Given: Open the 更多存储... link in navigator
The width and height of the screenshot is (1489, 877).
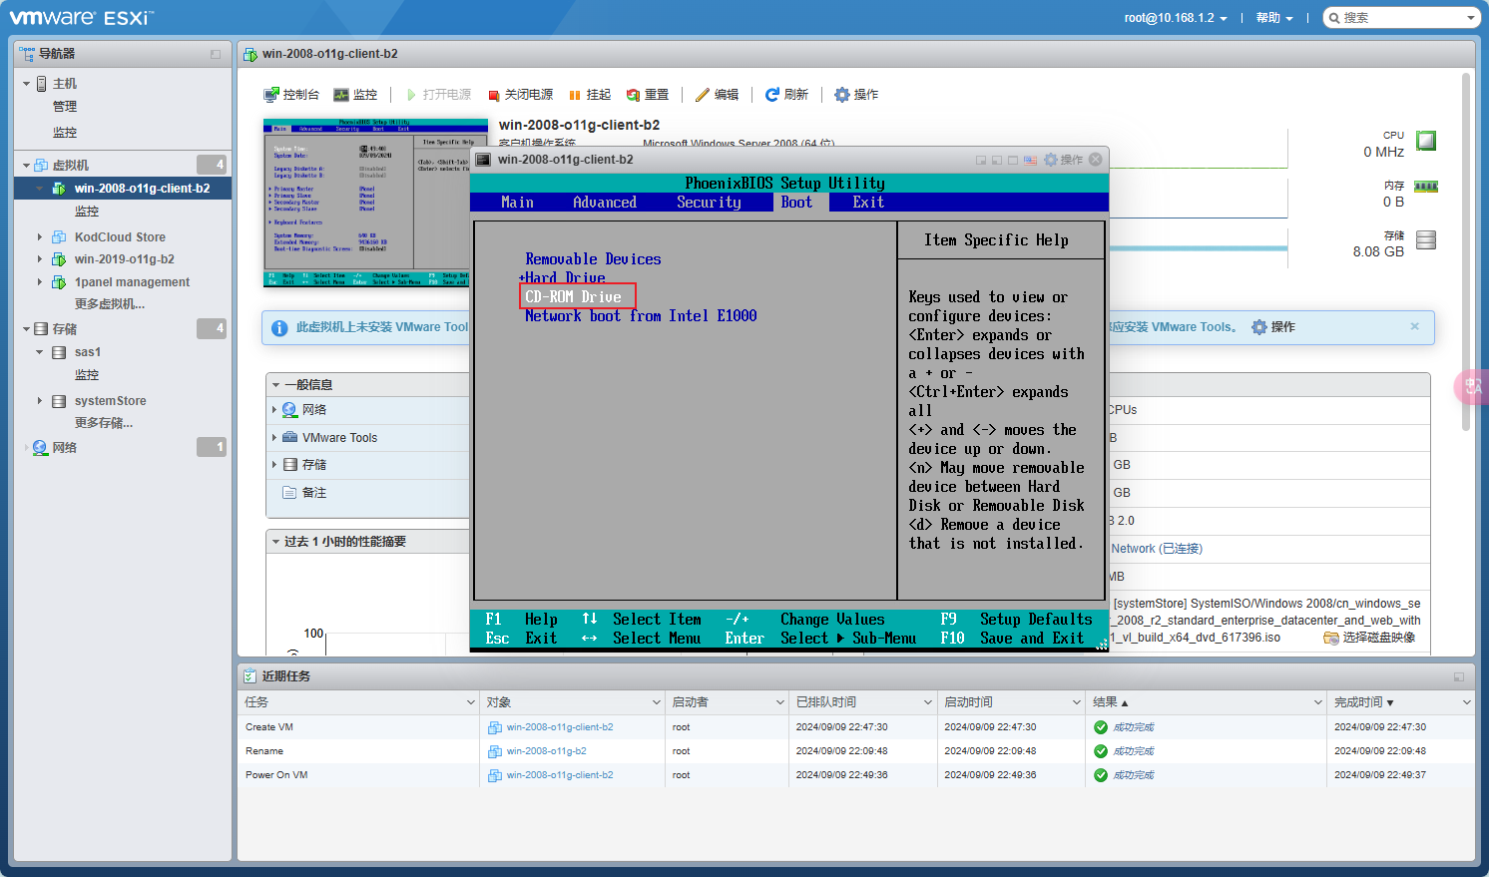Looking at the screenshot, I should [104, 423].
